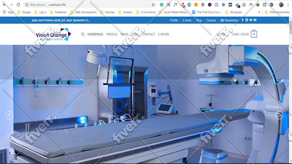Click Contact in blue top bar
Viewport: 292px width, 164px height.
coord(211,20)
